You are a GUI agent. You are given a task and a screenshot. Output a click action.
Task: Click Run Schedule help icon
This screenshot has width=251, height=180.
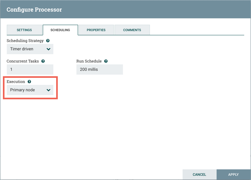click(x=106, y=61)
